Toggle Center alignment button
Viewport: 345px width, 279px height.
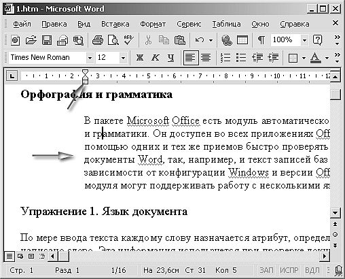click(206, 58)
